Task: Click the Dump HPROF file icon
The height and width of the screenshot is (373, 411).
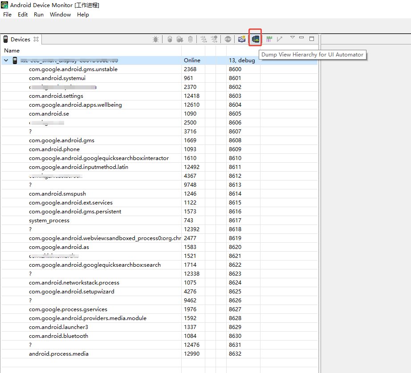Action: coord(180,39)
